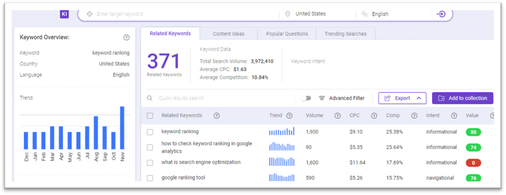Check box for what is search engine optimization
Image resolution: width=506 pixels, height=195 pixels.
pyautogui.click(x=150, y=163)
